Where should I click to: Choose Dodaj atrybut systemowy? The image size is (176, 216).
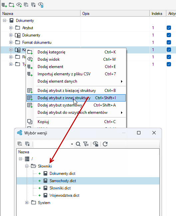pyautogui.click(x=76, y=105)
